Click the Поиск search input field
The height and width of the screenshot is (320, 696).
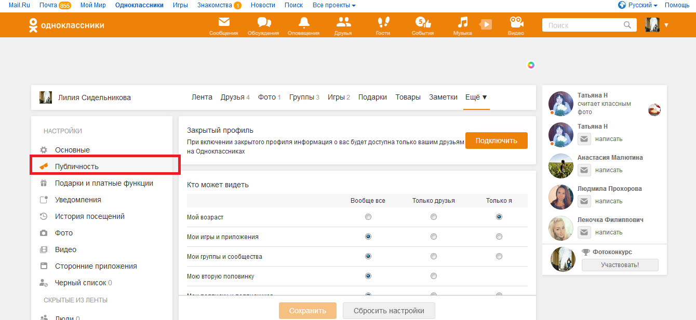click(582, 25)
